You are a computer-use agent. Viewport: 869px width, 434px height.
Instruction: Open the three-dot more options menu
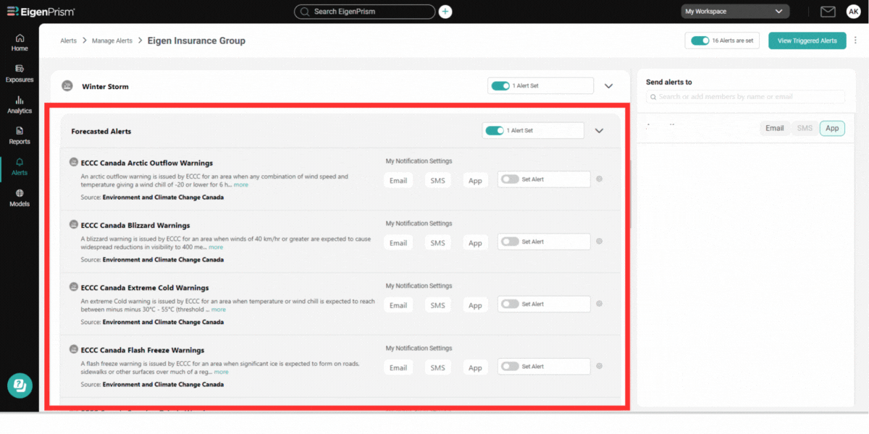[x=855, y=41]
